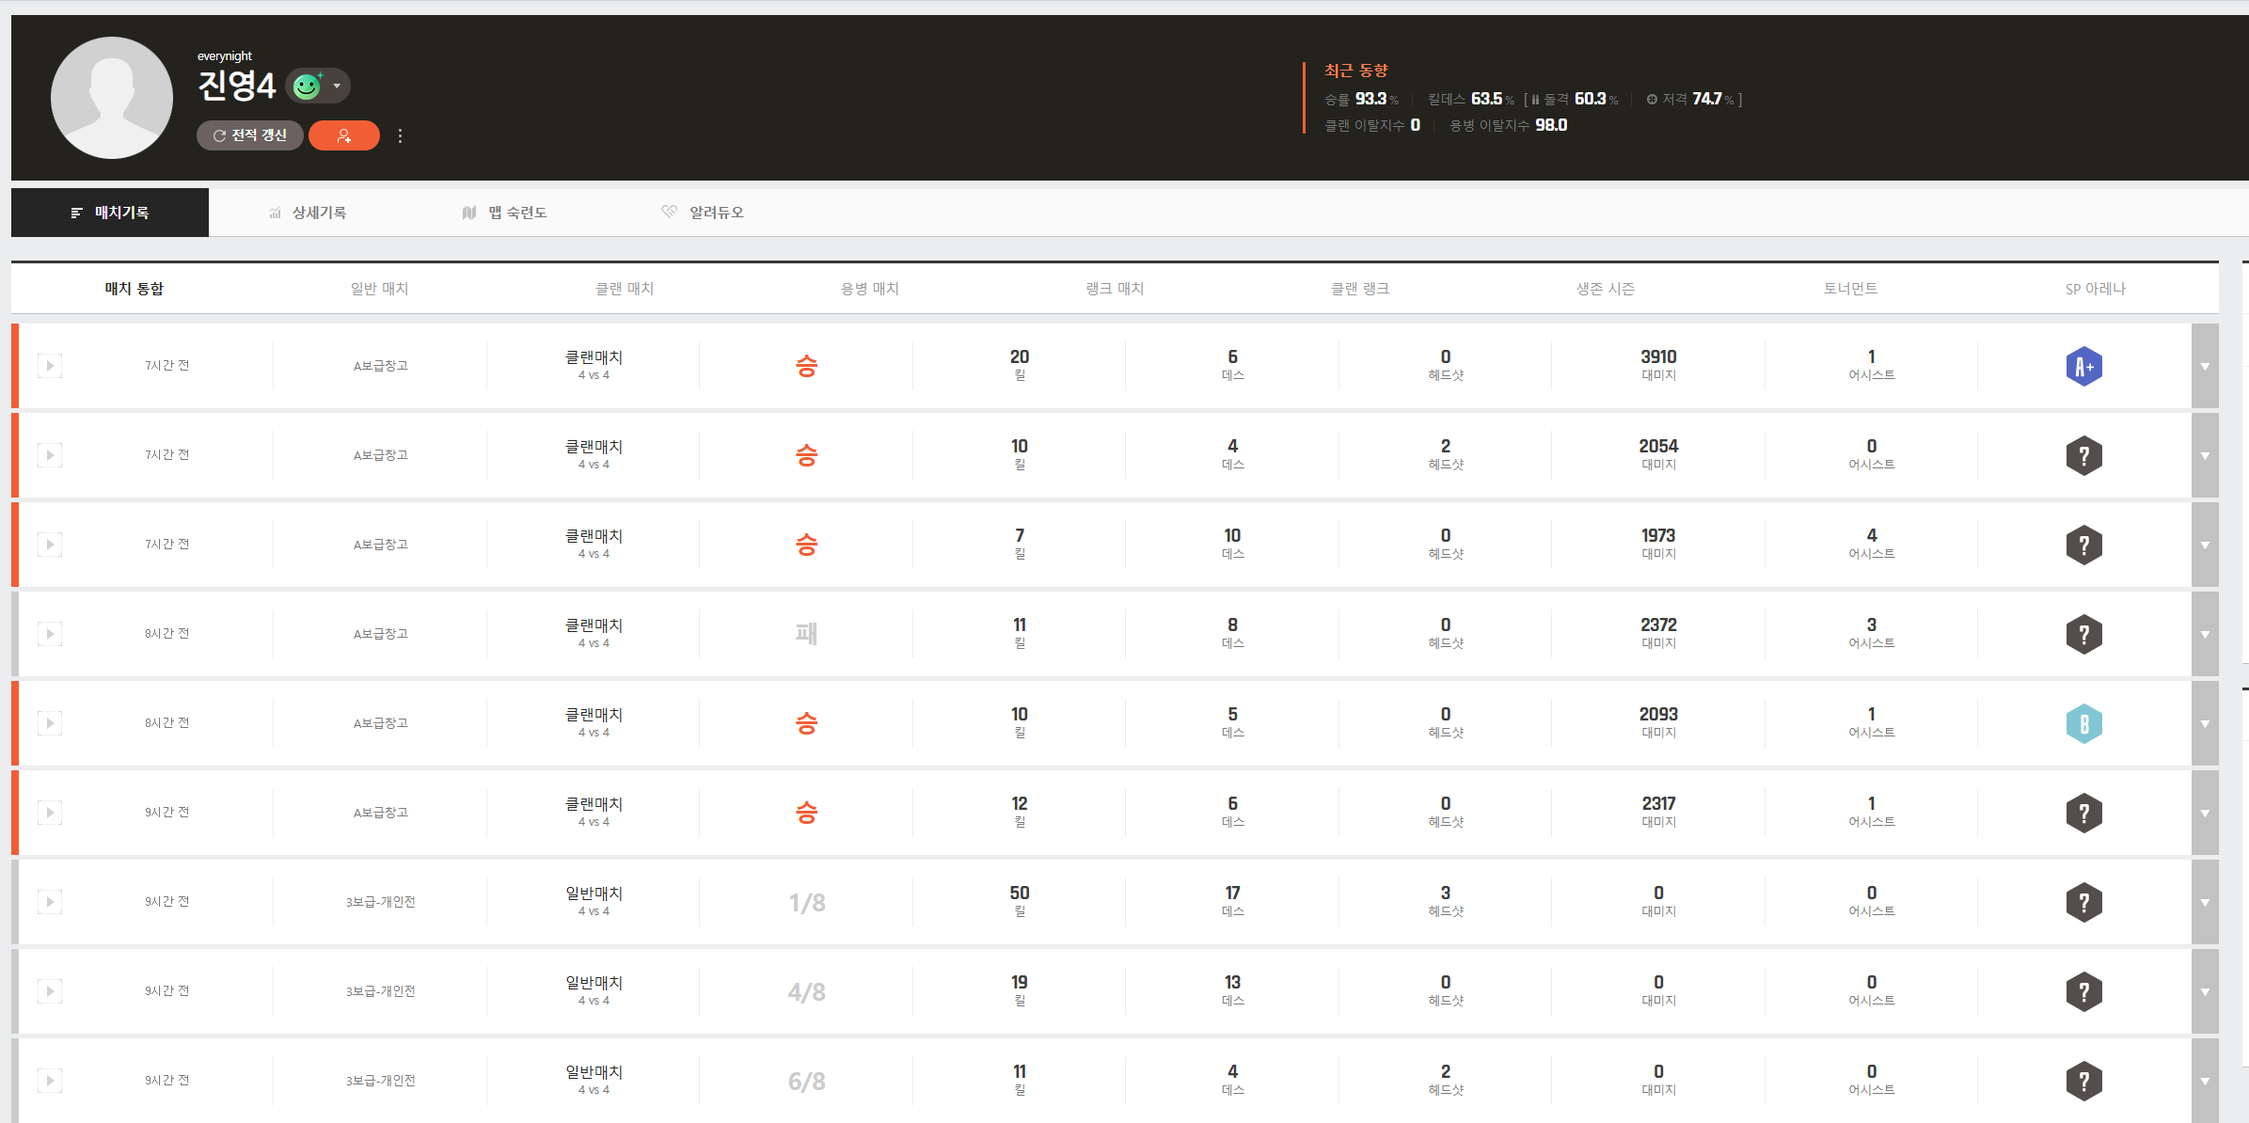The width and height of the screenshot is (2249, 1123).
Task: Switch to the 상세기록 tab
Action: [308, 213]
